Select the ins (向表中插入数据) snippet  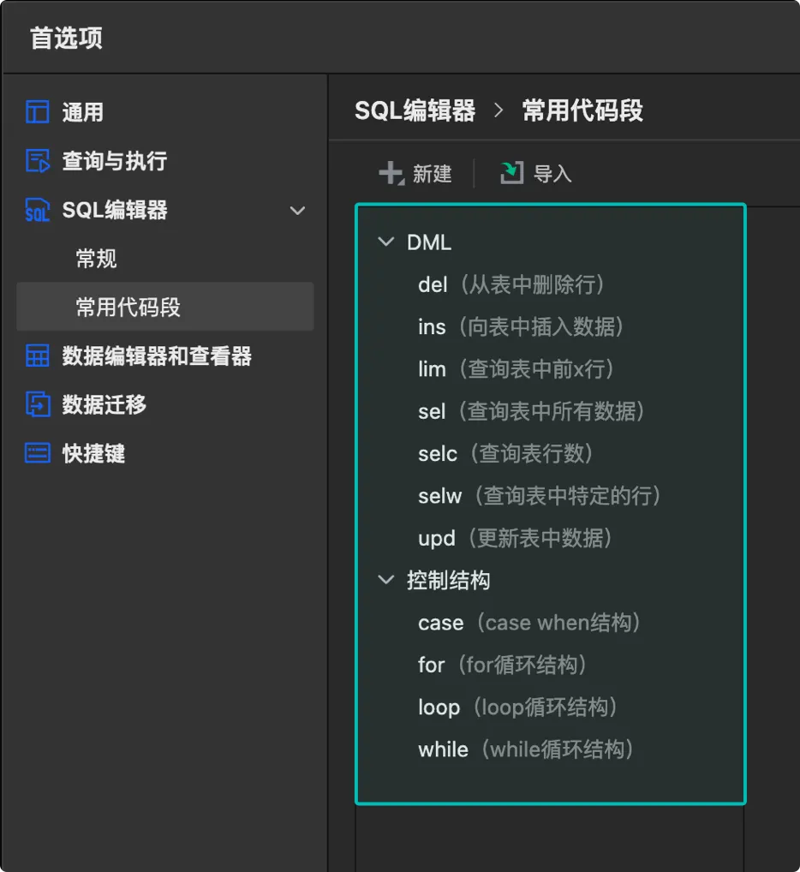[x=521, y=327]
